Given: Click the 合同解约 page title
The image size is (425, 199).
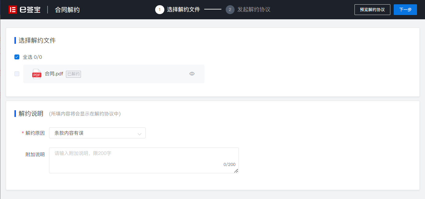Looking at the screenshot, I should pyautogui.click(x=67, y=10).
